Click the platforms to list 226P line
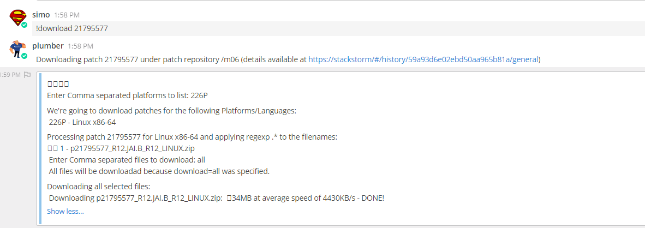Screen dimensions: 645x228 [128, 95]
